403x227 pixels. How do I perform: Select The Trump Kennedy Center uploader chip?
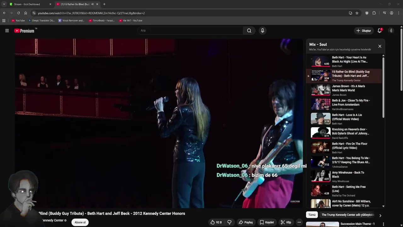click(347, 215)
